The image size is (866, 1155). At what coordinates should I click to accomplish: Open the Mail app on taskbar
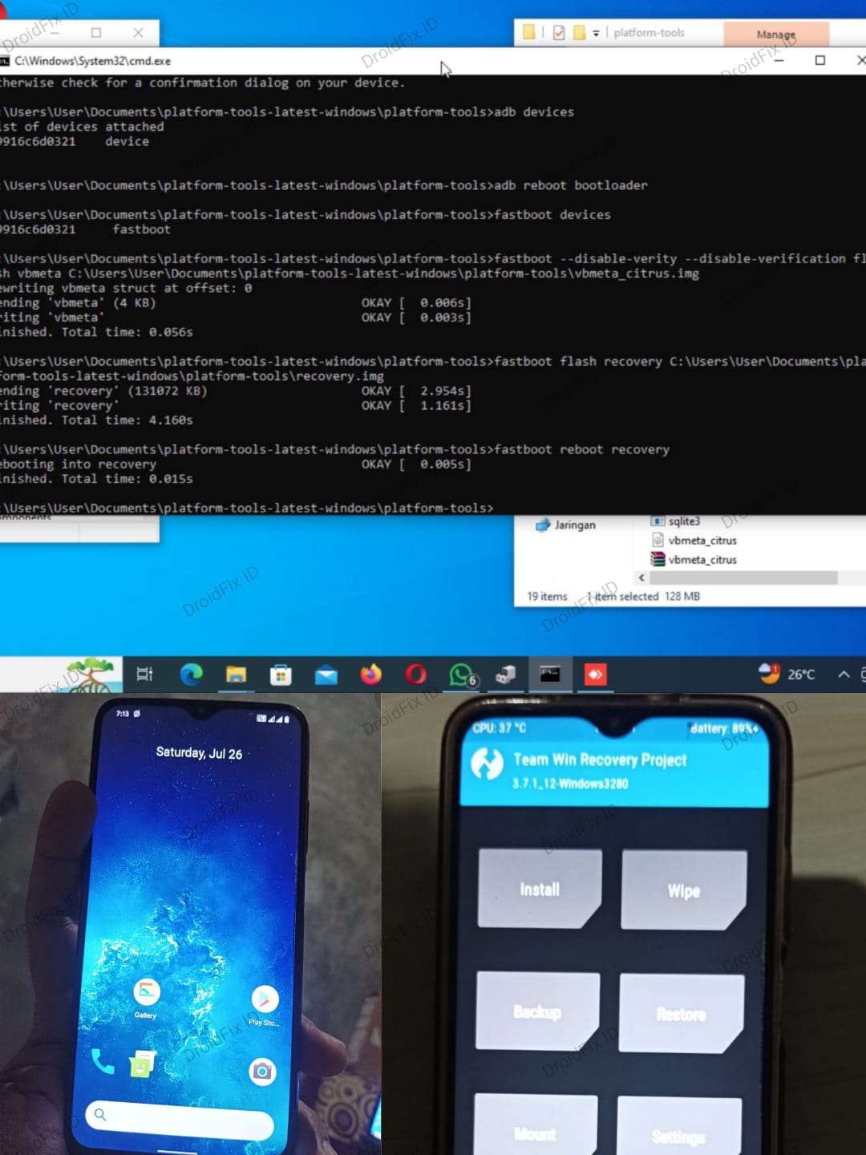coord(326,675)
